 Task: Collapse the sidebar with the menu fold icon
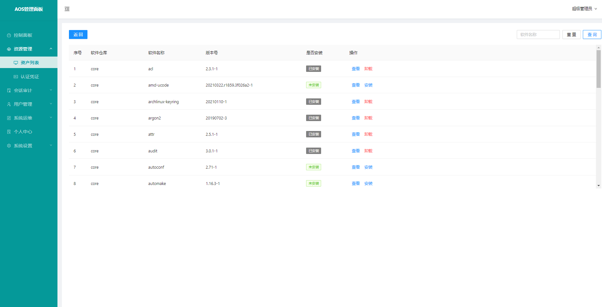[67, 9]
